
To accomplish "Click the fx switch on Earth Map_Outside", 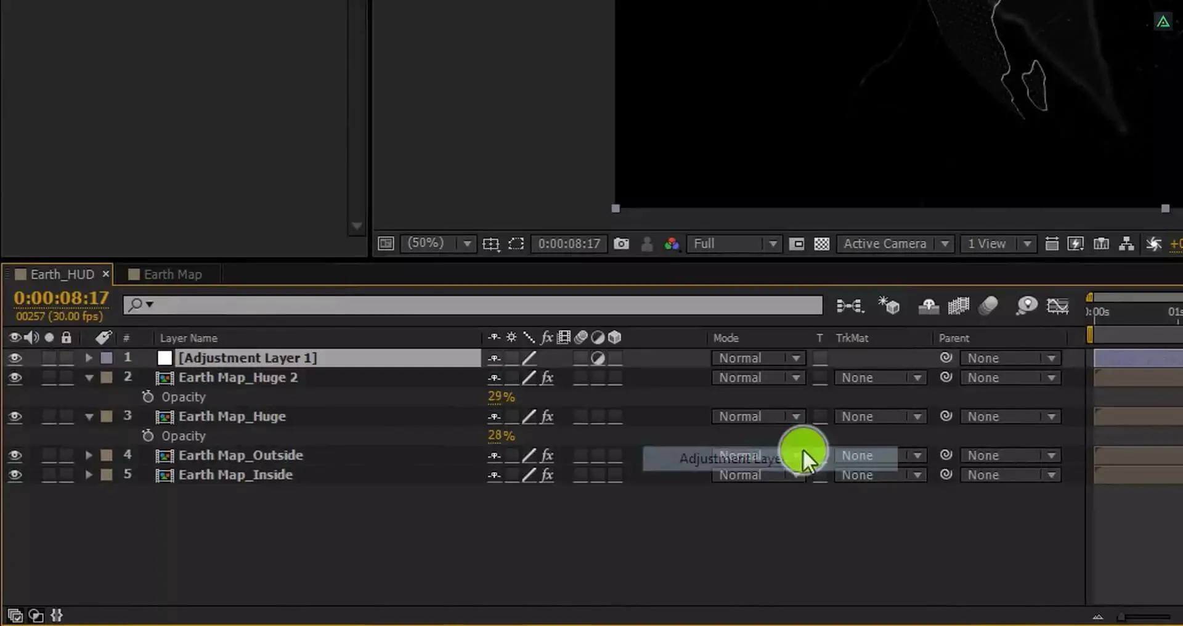I will pyautogui.click(x=547, y=455).
